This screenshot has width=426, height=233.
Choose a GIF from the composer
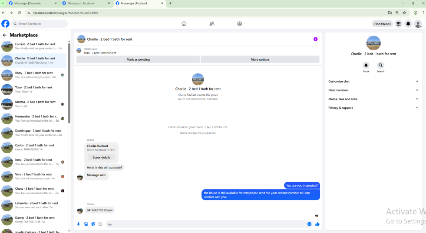pos(100,224)
